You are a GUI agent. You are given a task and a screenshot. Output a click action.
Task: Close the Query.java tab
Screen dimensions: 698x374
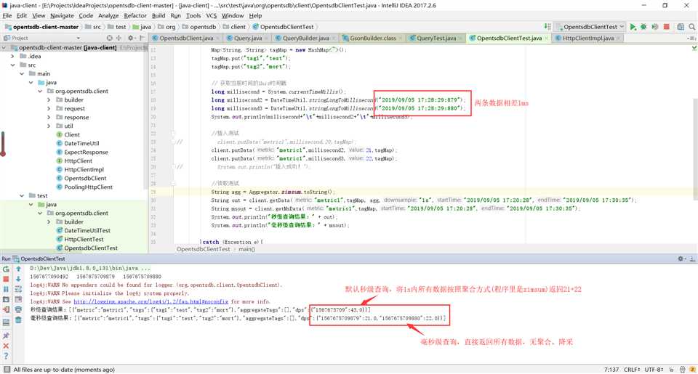(x=266, y=38)
